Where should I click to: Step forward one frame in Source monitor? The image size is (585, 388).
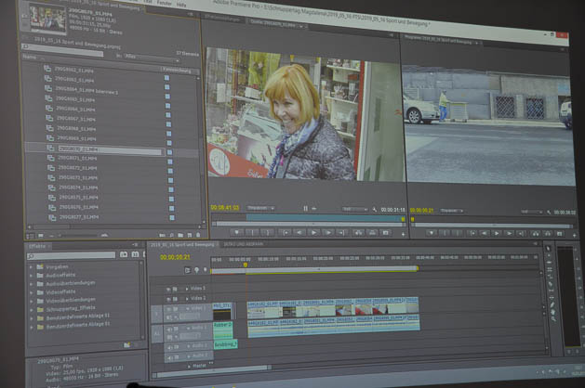click(327, 232)
